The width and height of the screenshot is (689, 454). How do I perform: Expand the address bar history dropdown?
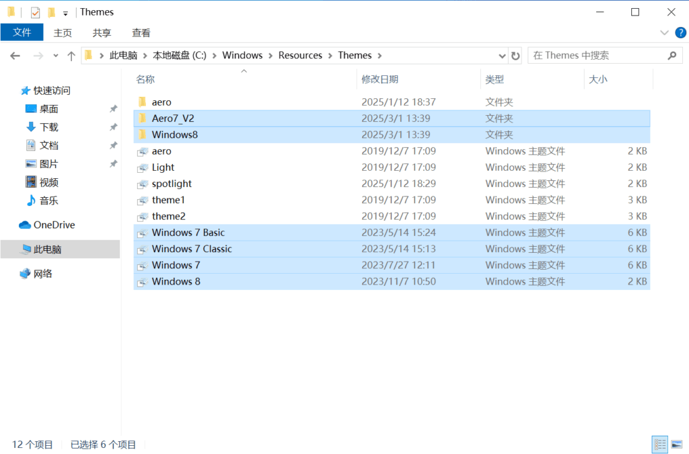[x=502, y=56]
